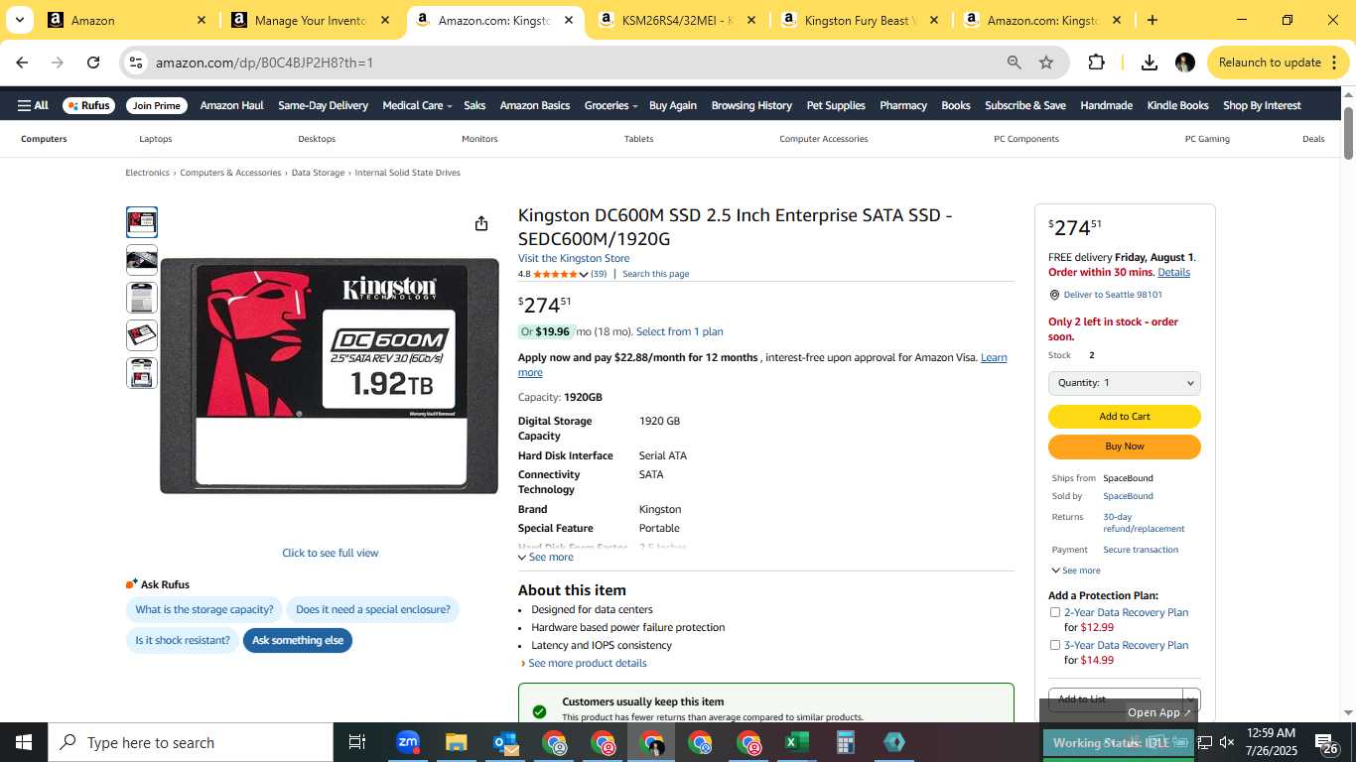This screenshot has width=1356, height=762.
Task: Click the main Kingston DC600M product image
Action: (x=330, y=375)
